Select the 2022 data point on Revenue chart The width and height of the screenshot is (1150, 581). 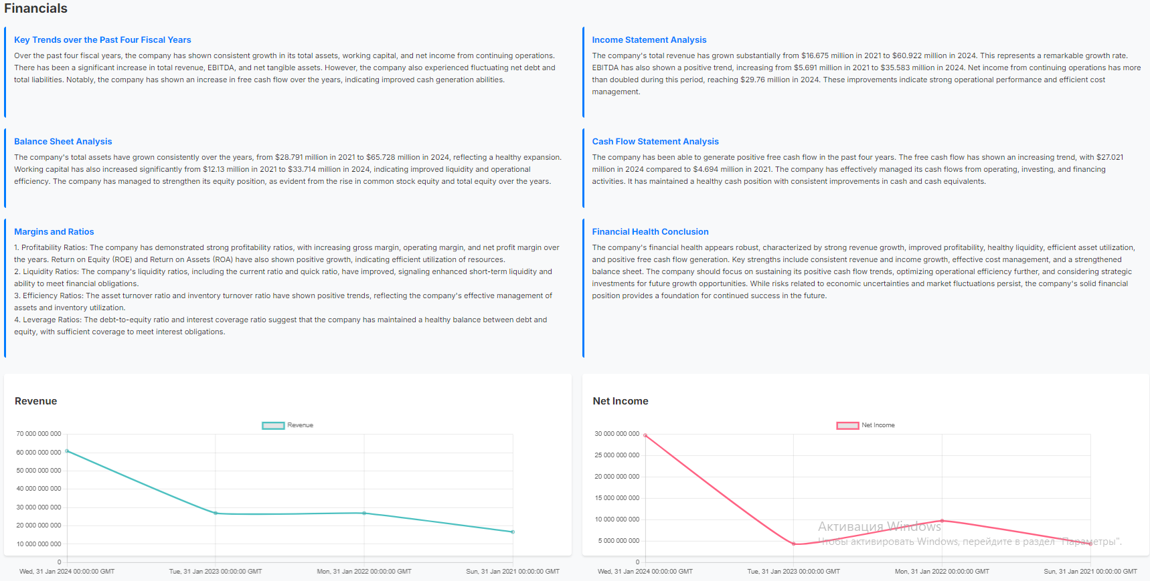coord(364,513)
